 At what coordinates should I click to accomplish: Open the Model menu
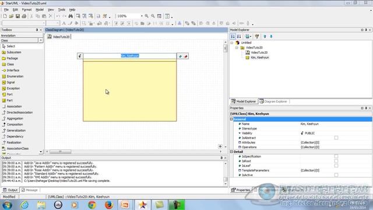click(x=40, y=10)
